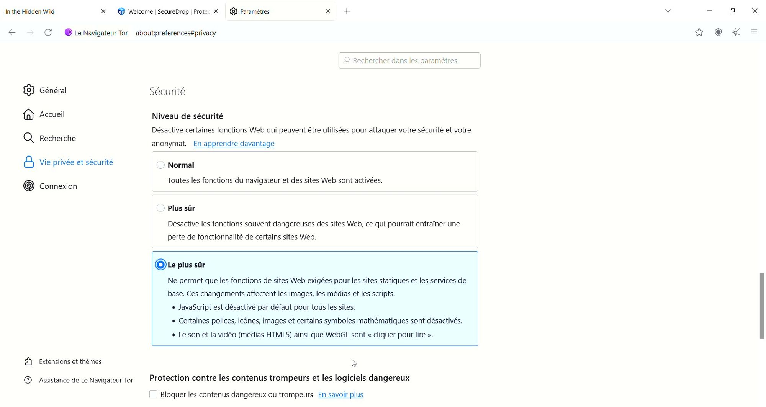Click the Niveau de sécurité heading
Screen dimensions: 766x407
188,116
